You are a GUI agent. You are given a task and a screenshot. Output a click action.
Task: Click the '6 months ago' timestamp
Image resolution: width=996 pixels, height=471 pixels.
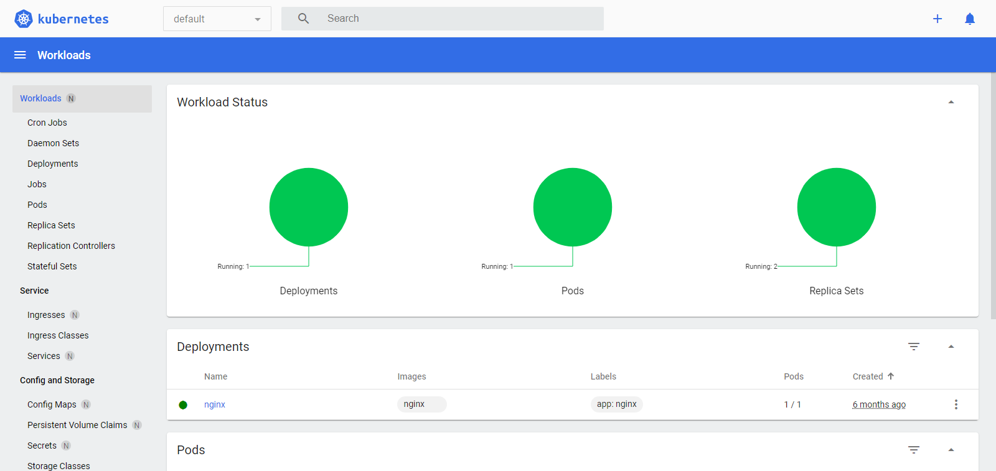tap(879, 404)
